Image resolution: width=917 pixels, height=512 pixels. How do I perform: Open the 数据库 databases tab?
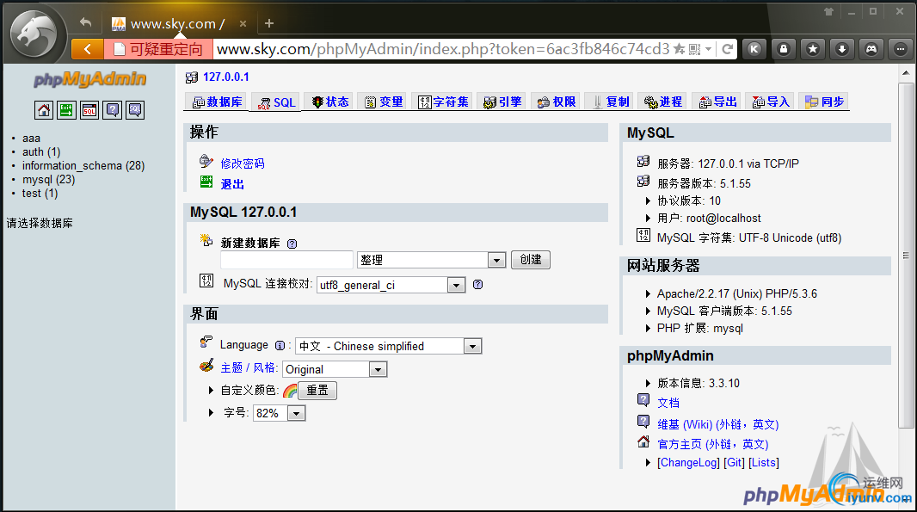click(217, 102)
